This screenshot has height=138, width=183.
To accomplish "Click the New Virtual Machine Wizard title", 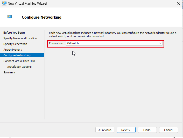I will coord(27,4).
